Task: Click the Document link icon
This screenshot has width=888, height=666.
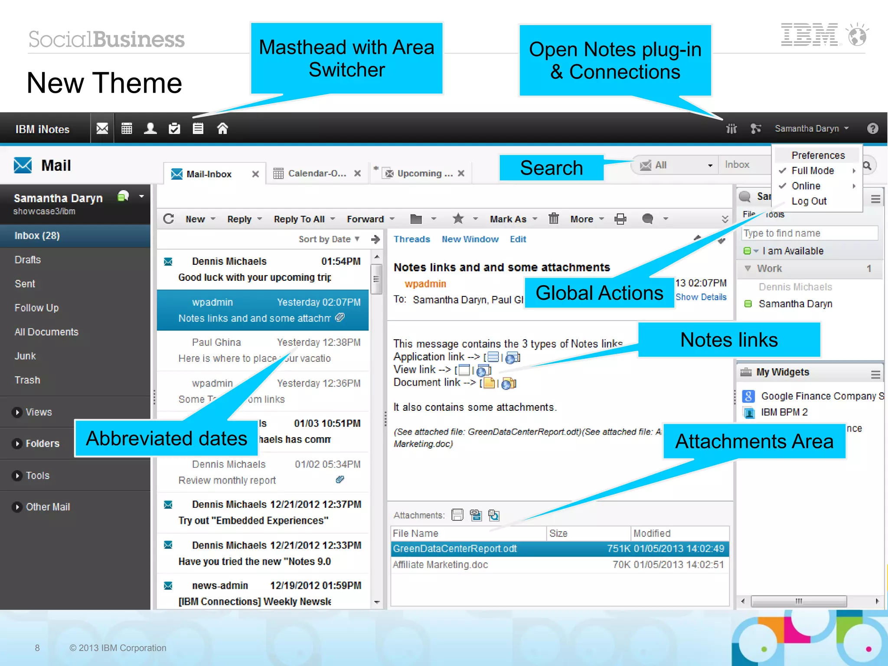Action: [x=489, y=383]
